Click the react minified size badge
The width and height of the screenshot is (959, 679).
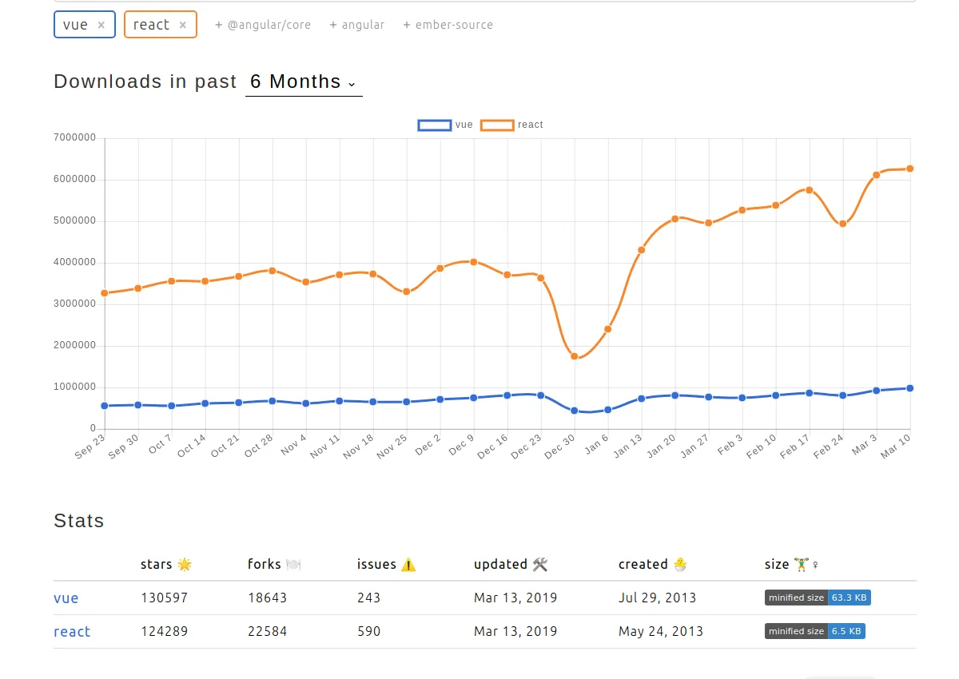click(x=815, y=631)
